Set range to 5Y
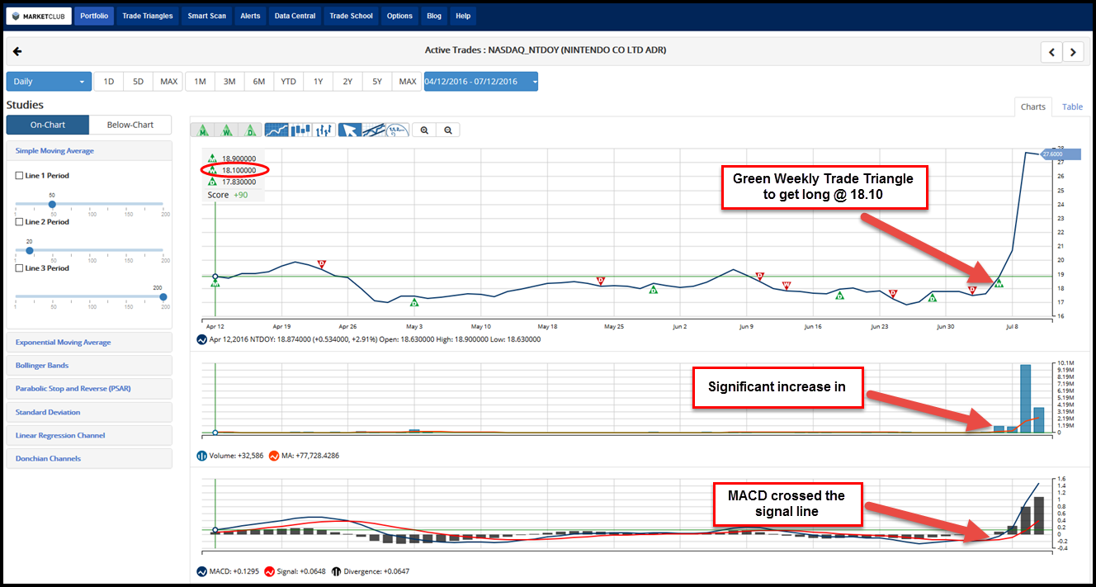 [377, 82]
